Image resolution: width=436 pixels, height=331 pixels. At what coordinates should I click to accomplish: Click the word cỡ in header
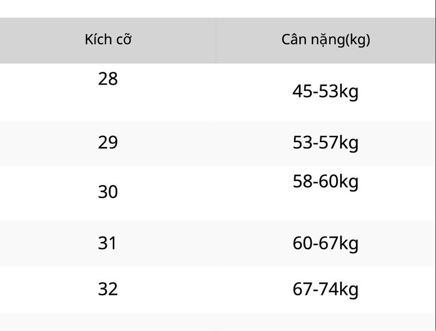(124, 39)
